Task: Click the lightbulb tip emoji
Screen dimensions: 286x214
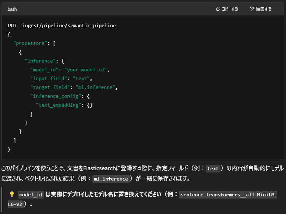Action: (12, 194)
